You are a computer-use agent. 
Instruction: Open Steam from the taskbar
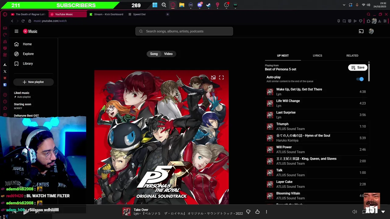point(208,5)
